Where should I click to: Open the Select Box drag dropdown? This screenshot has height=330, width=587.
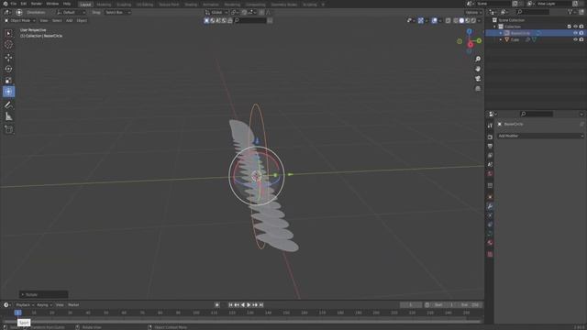[117, 12]
